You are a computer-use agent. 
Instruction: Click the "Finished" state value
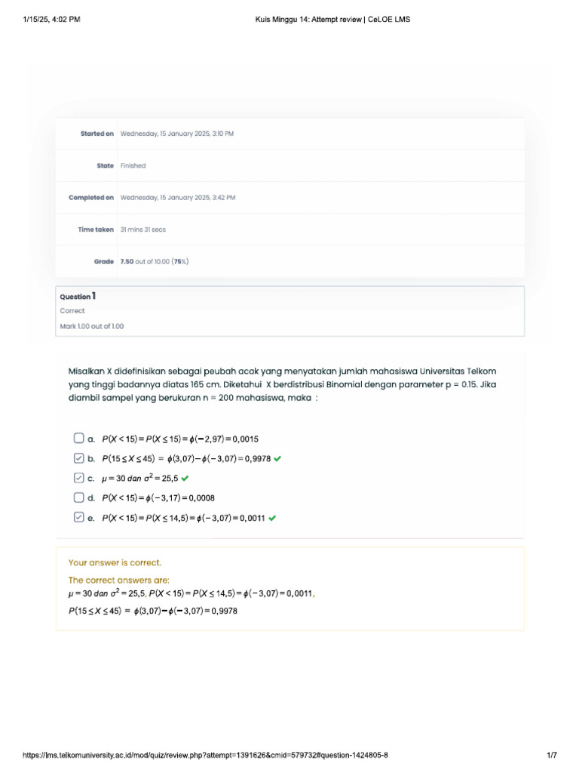(133, 165)
